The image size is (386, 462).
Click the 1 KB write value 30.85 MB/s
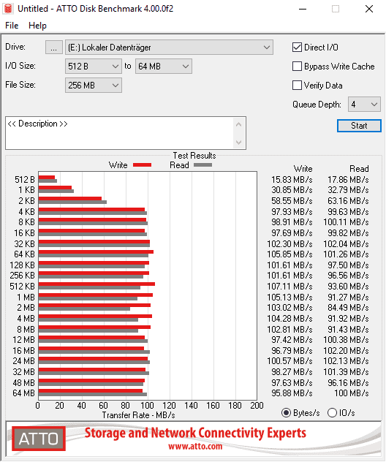(x=292, y=190)
